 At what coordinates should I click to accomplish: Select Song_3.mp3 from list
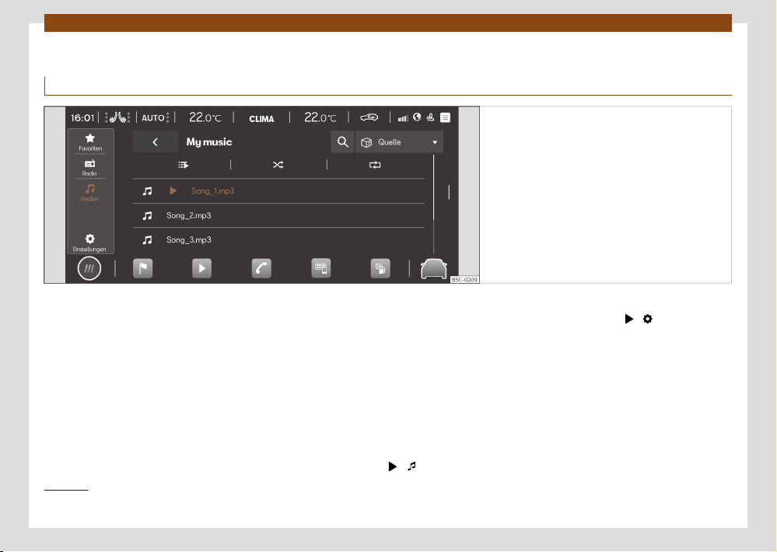(x=189, y=240)
